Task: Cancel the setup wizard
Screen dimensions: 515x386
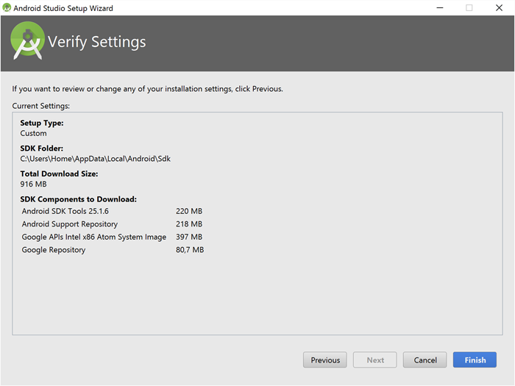Action: pos(425,360)
